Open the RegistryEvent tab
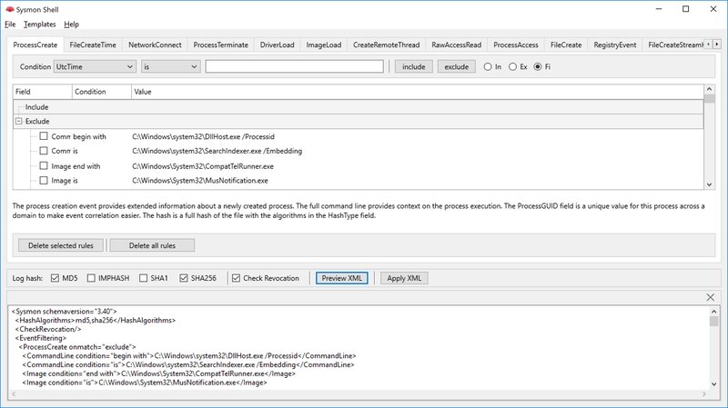Screen dimensions: 728x408 coord(615,45)
